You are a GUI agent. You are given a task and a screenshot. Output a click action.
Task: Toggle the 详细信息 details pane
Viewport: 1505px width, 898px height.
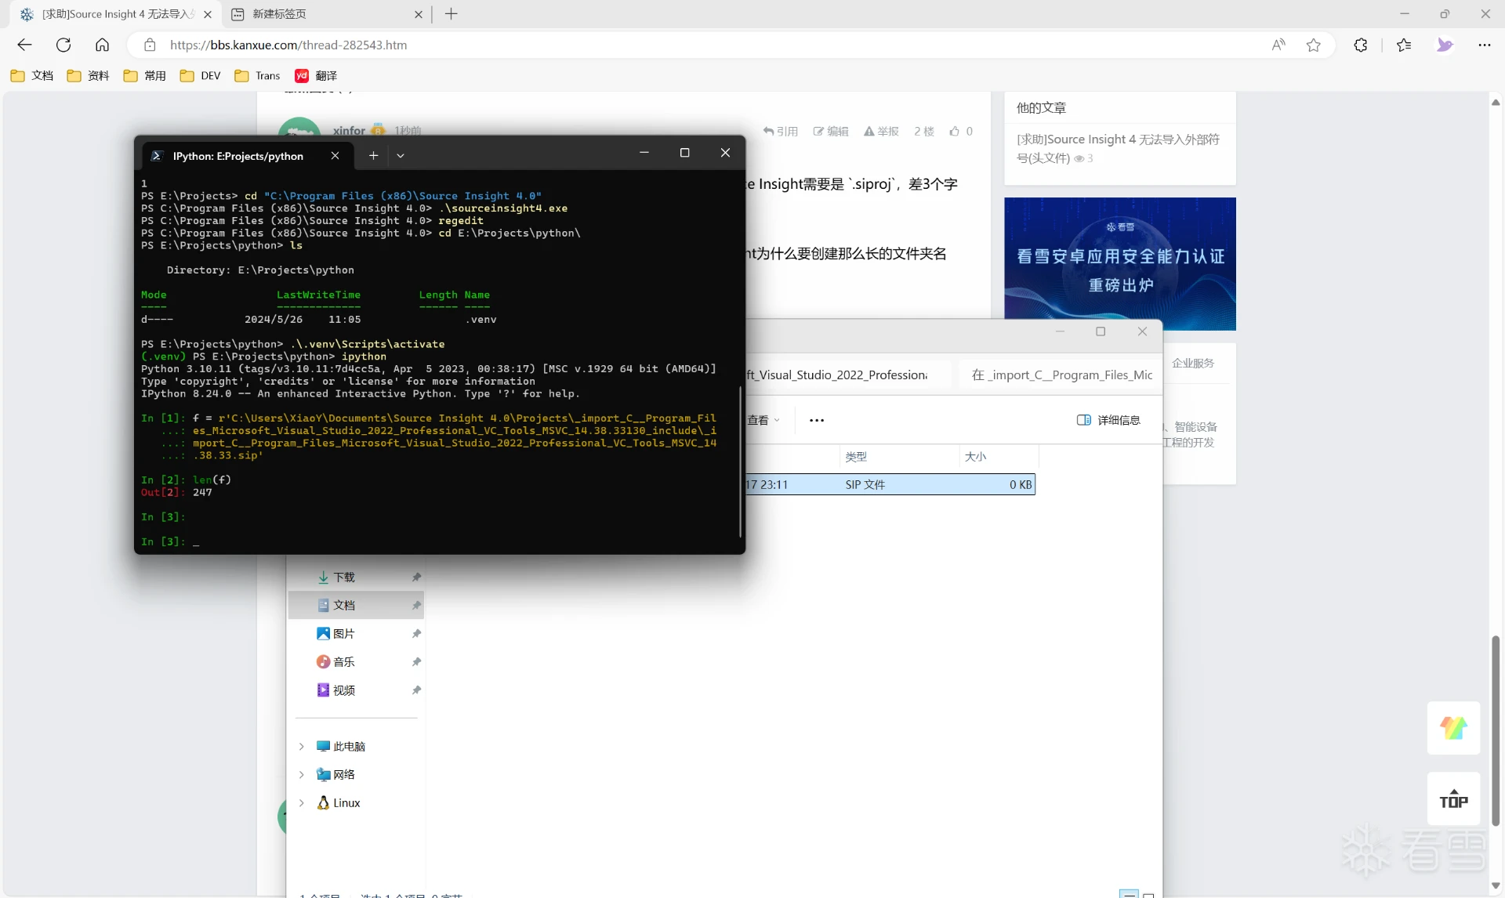pos(1108,420)
